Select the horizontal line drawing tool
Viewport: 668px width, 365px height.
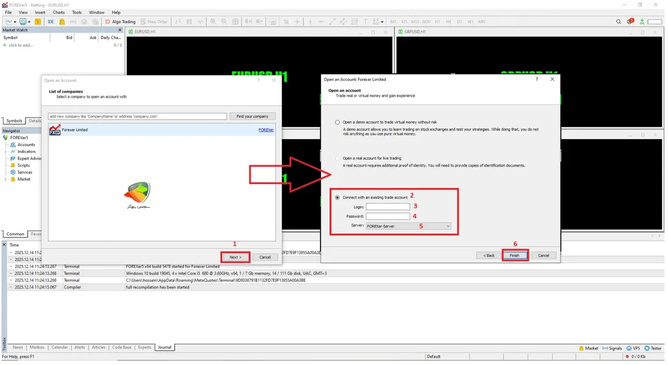point(322,22)
